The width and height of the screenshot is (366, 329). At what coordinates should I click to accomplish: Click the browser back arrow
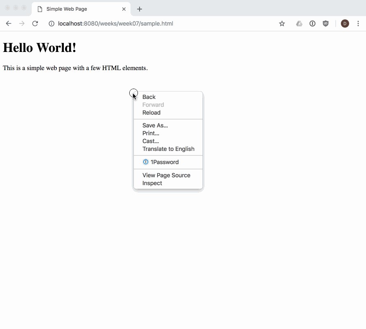(8, 23)
